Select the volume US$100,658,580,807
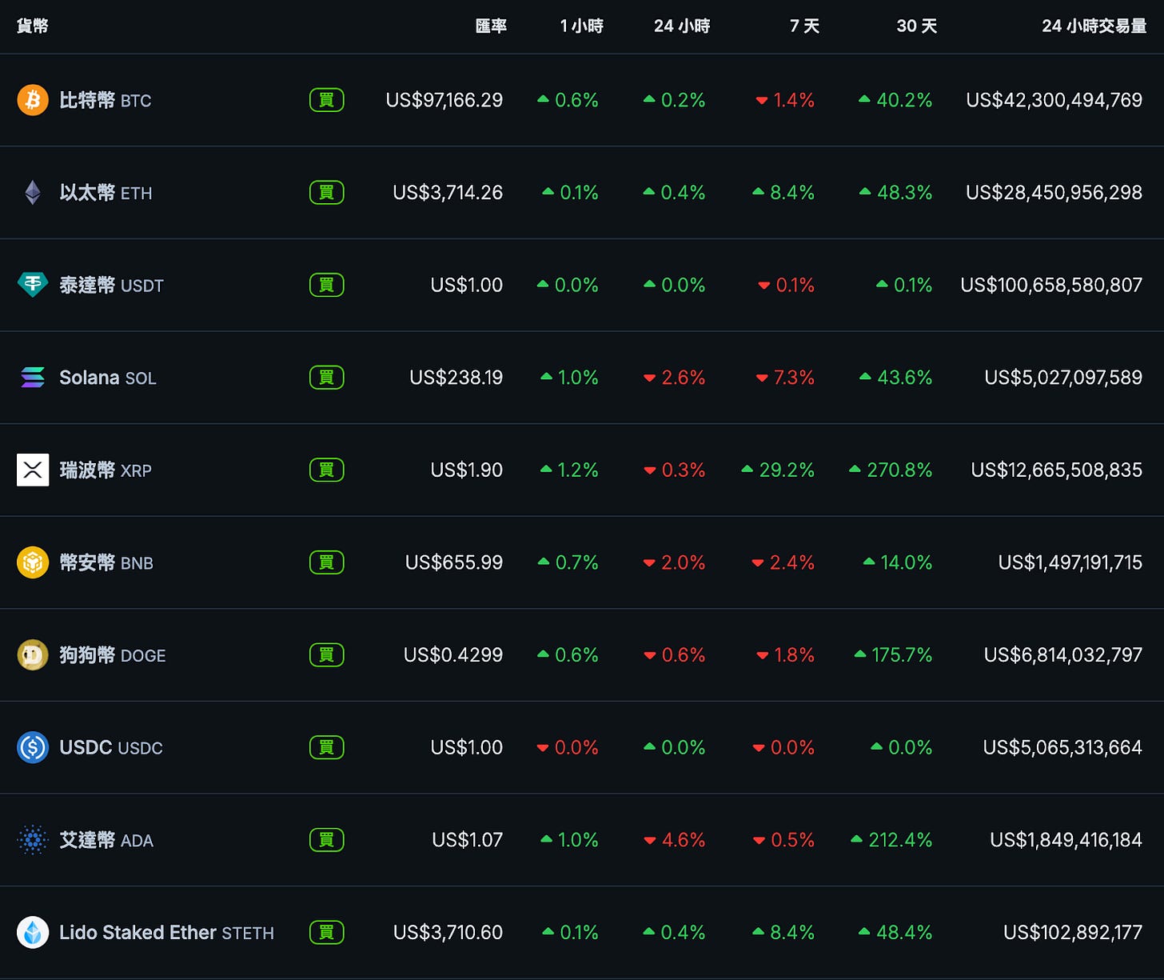This screenshot has height=980, width=1164. click(x=1051, y=285)
